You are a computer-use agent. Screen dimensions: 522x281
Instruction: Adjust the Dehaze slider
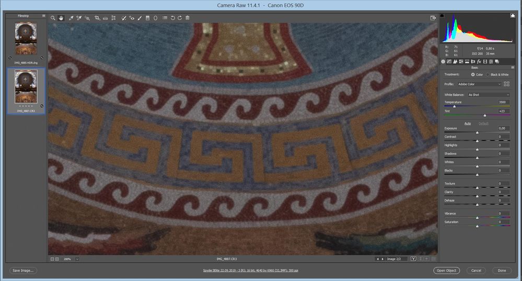[477, 204]
